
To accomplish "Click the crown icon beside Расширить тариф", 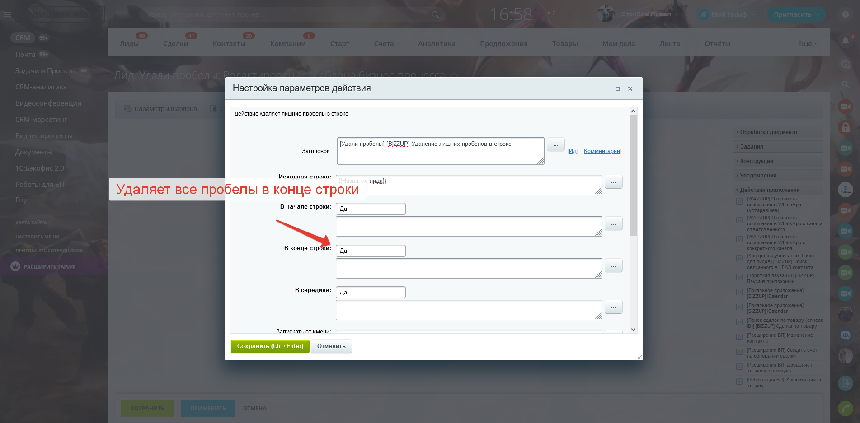I will coord(15,266).
